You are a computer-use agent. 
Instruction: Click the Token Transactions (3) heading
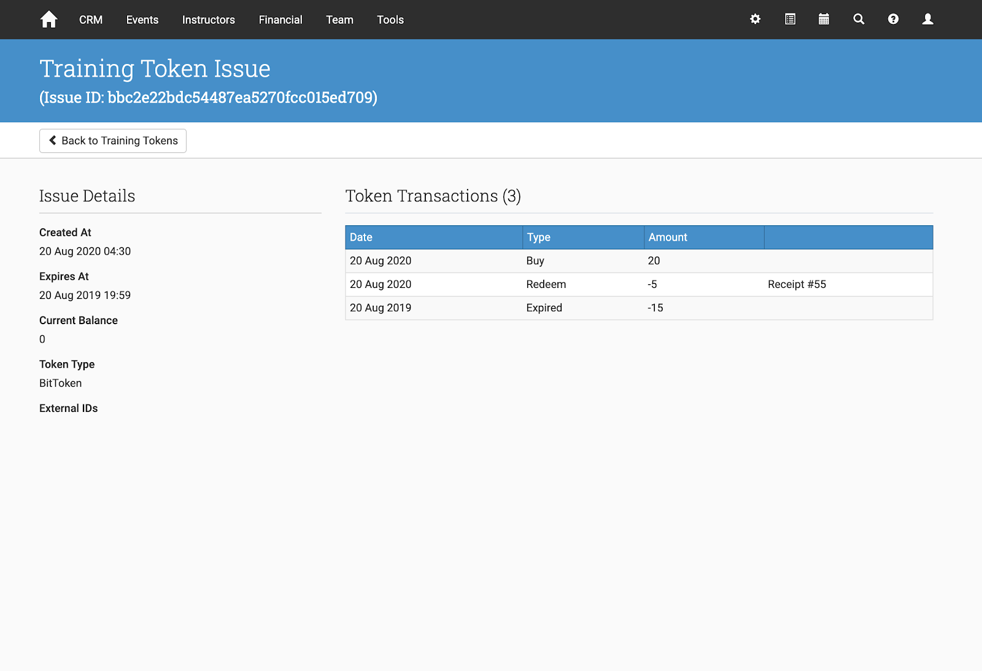click(433, 196)
